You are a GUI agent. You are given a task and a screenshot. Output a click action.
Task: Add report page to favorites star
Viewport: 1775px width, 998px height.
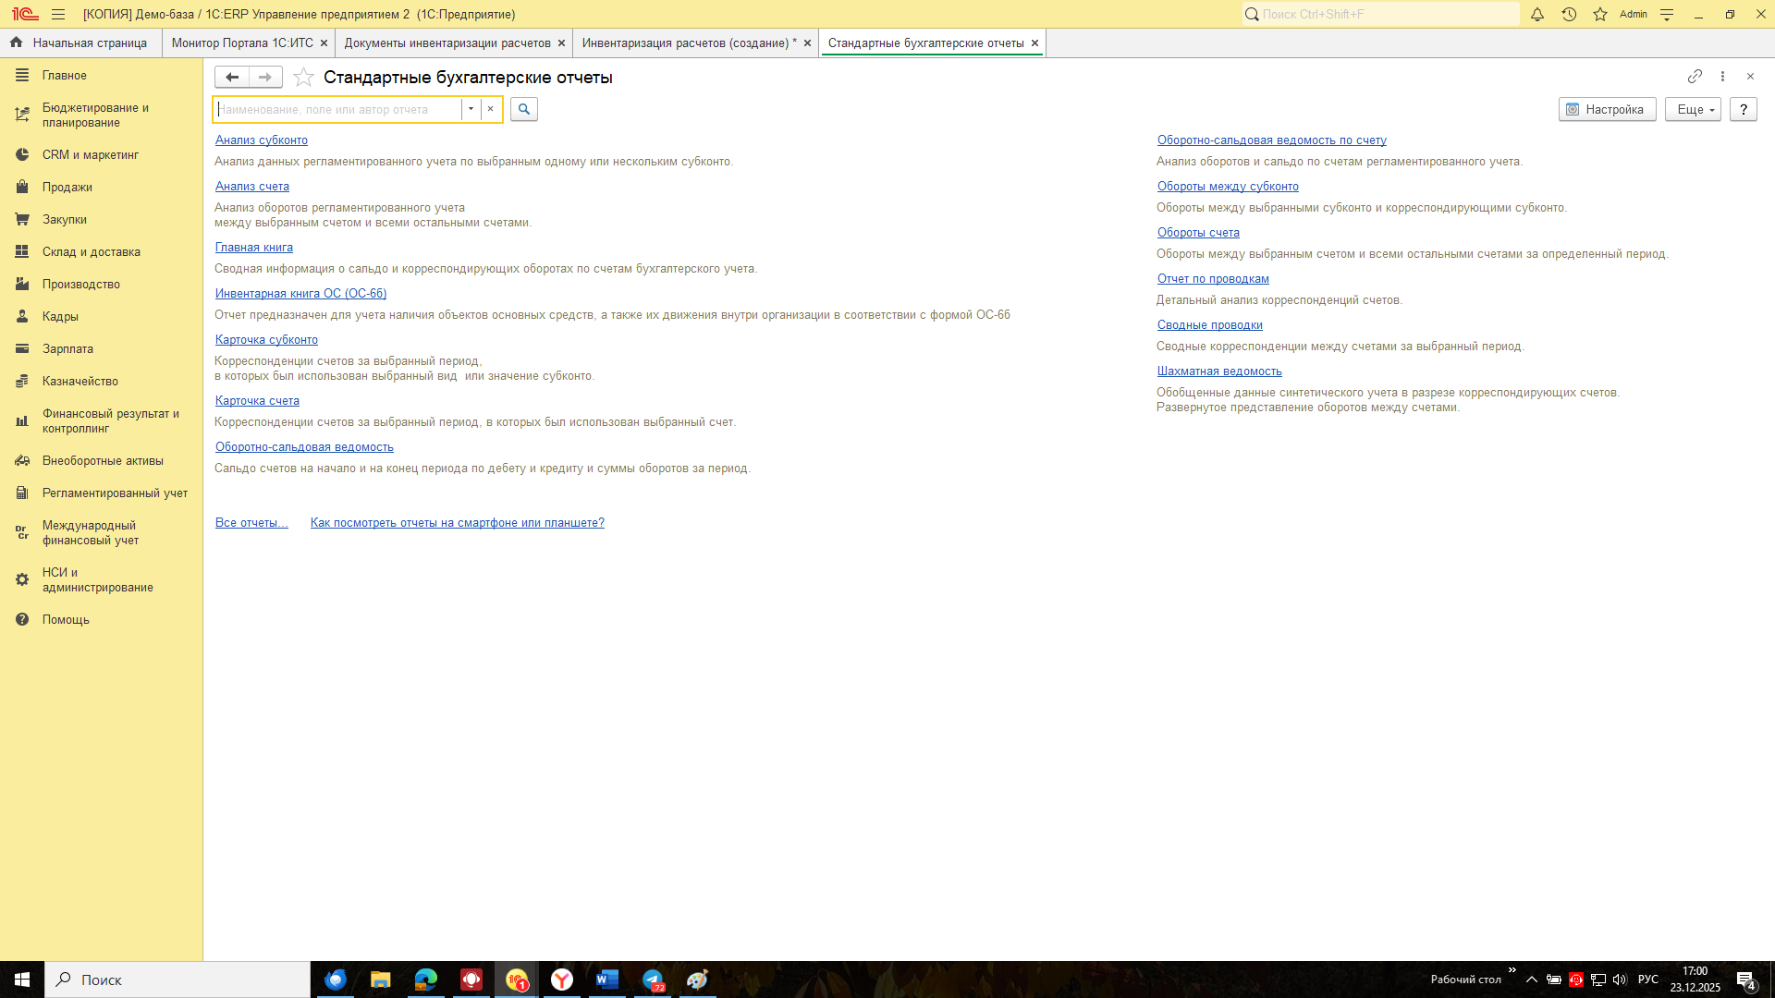[x=303, y=78]
